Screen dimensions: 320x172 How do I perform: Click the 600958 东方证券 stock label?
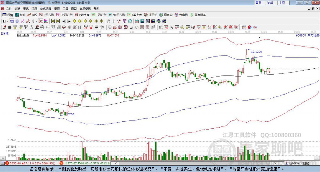[307, 35]
